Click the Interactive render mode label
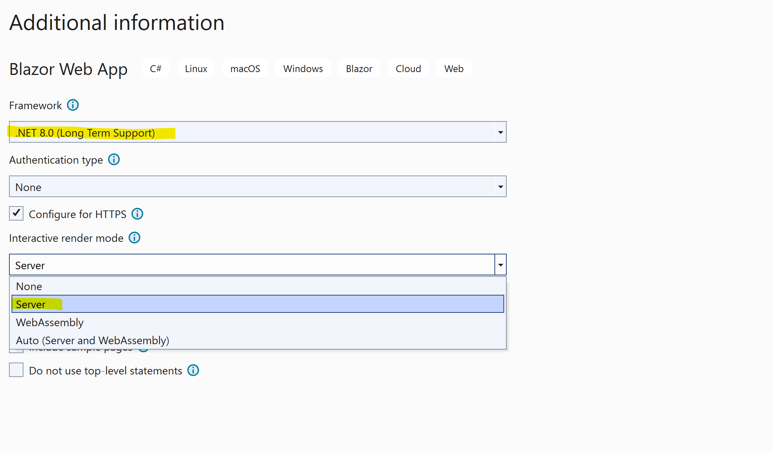 click(66, 238)
